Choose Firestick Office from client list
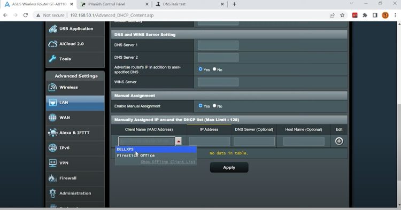 coord(156,155)
